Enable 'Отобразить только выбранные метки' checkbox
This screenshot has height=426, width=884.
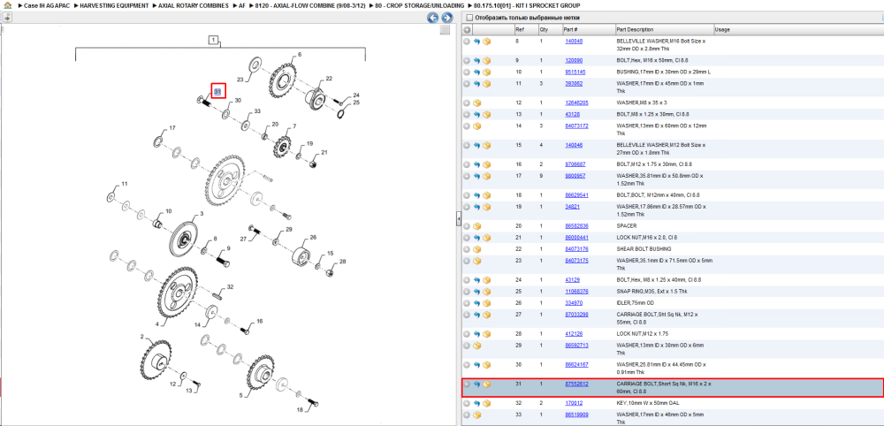[x=469, y=18]
